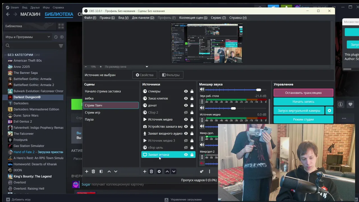Mute the Звук раб. стола speaker icon
The image size is (359, 202).
202,108
